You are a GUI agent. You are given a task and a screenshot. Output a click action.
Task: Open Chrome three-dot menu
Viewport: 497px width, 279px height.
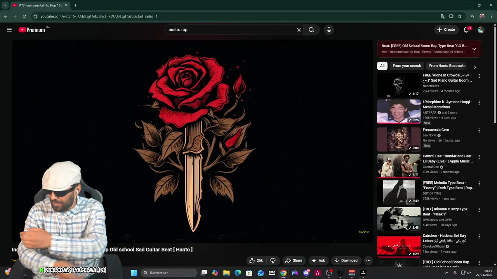click(491, 16)
